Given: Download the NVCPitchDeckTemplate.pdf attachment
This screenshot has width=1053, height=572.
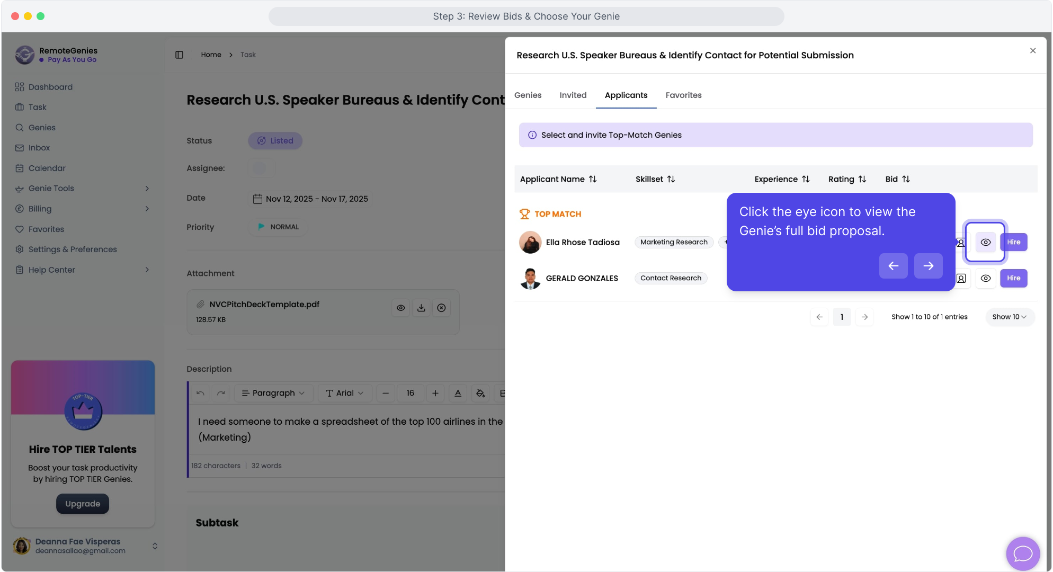Looking at the screenshot, I should [421, 308].
